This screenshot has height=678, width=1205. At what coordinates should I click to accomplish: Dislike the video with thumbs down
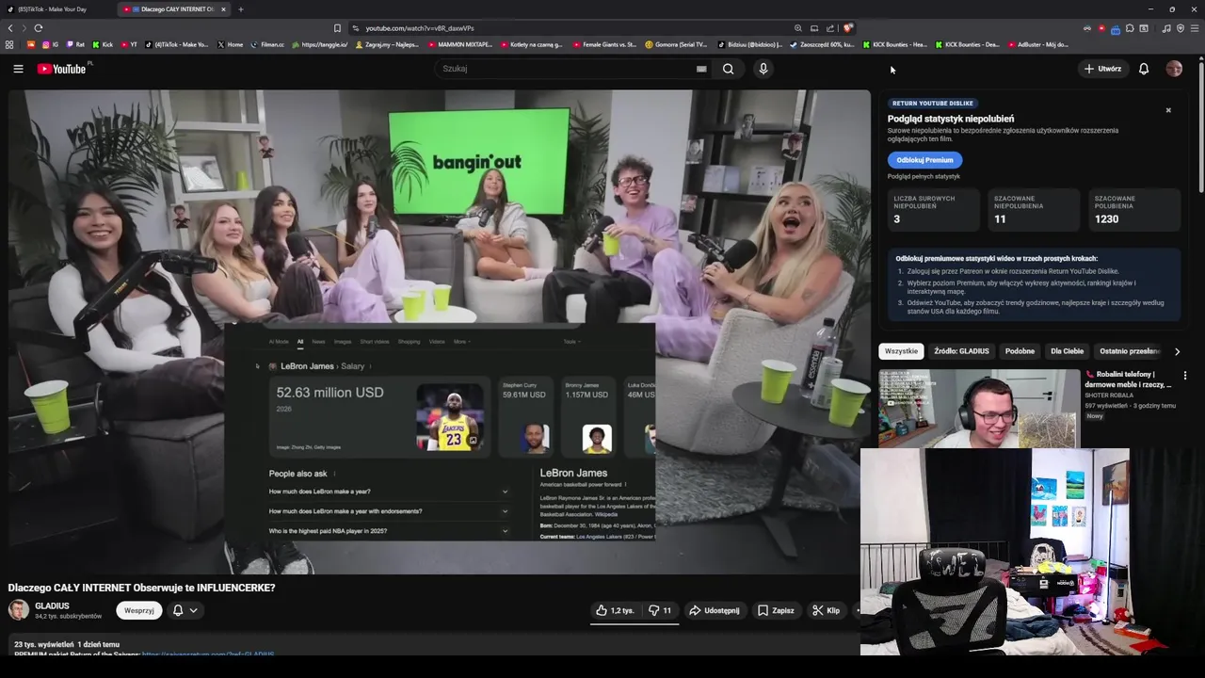(660, 610)
